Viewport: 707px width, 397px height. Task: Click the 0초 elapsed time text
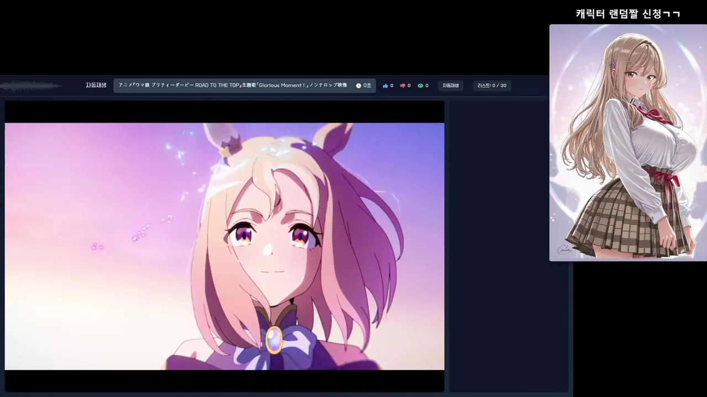[367, 85]
